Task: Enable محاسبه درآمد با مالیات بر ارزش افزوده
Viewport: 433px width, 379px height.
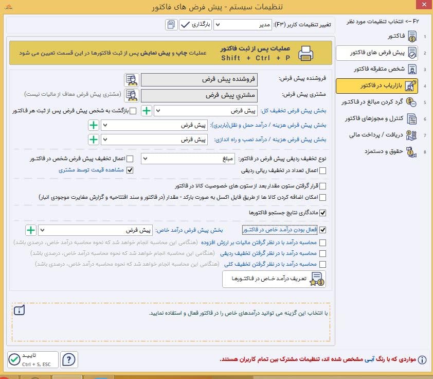Action: coord(322,243)
